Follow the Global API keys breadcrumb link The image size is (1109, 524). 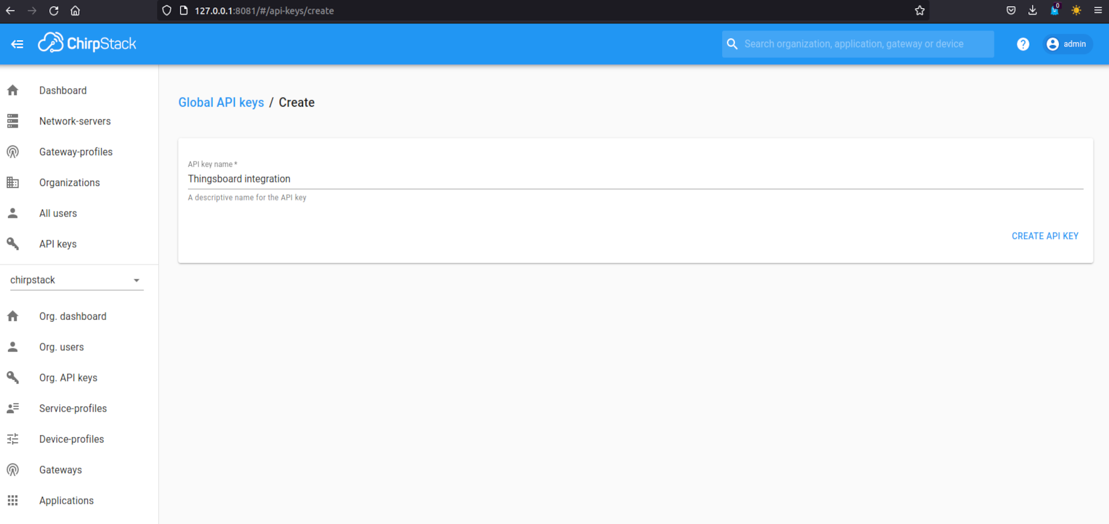[221, 102]
